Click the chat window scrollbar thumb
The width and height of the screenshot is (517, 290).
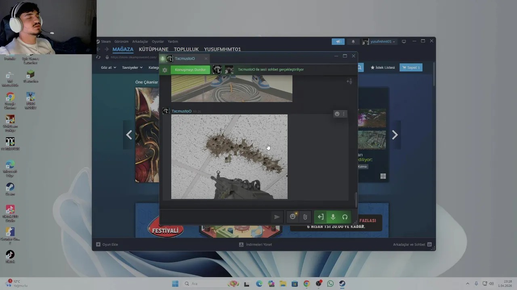pyautogui.click(x=356, y=200)
